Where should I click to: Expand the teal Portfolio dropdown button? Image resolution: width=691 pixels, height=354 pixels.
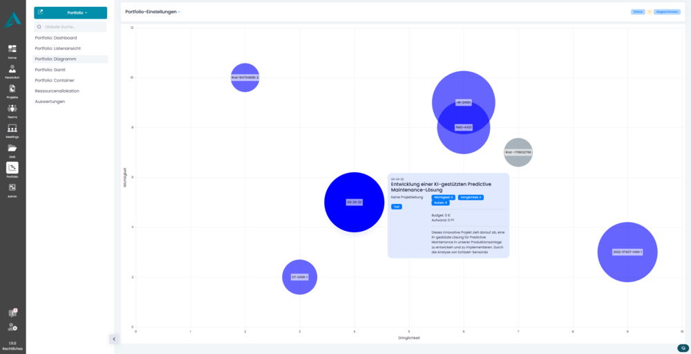coord(70,12)
